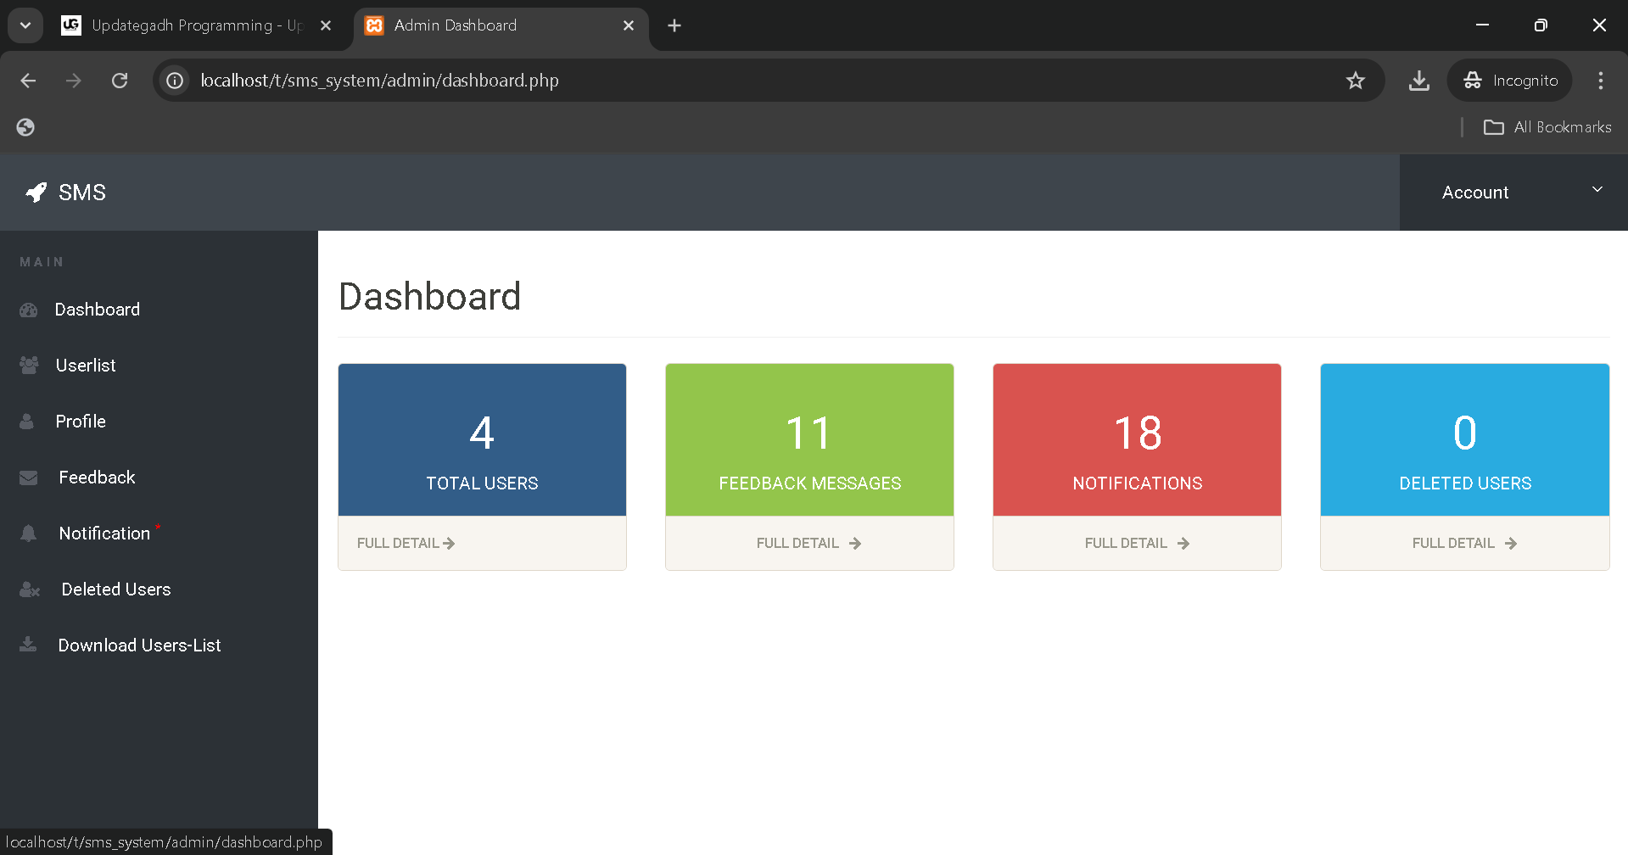Screen dimensions: 1628x855
Task: Click the Dashboard gauge icon in sidebar
Action: [x=29, y=310]
